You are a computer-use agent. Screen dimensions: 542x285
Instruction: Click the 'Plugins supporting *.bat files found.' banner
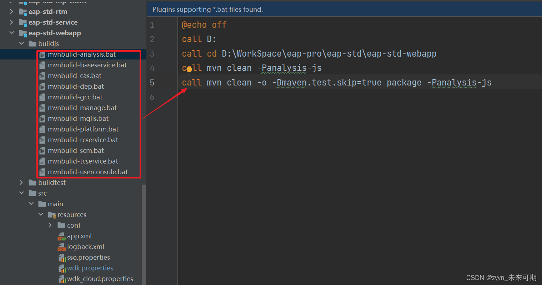344,9
